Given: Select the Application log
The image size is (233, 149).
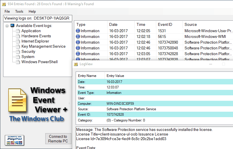Looking at the screenshot, I should (31, 31).
